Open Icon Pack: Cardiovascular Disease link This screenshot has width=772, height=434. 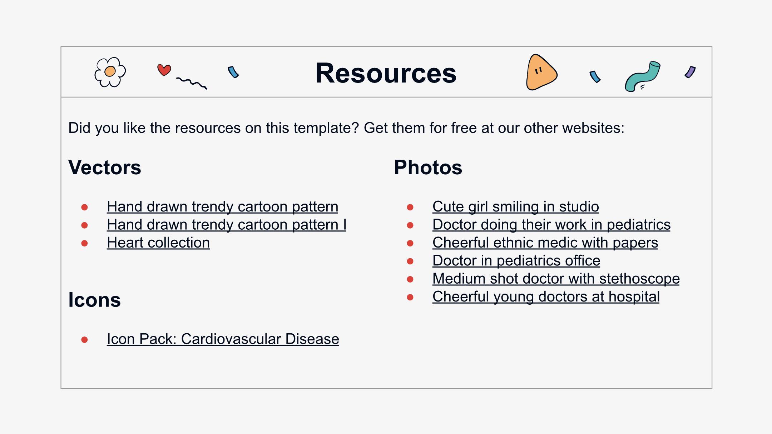pos(223,339)
